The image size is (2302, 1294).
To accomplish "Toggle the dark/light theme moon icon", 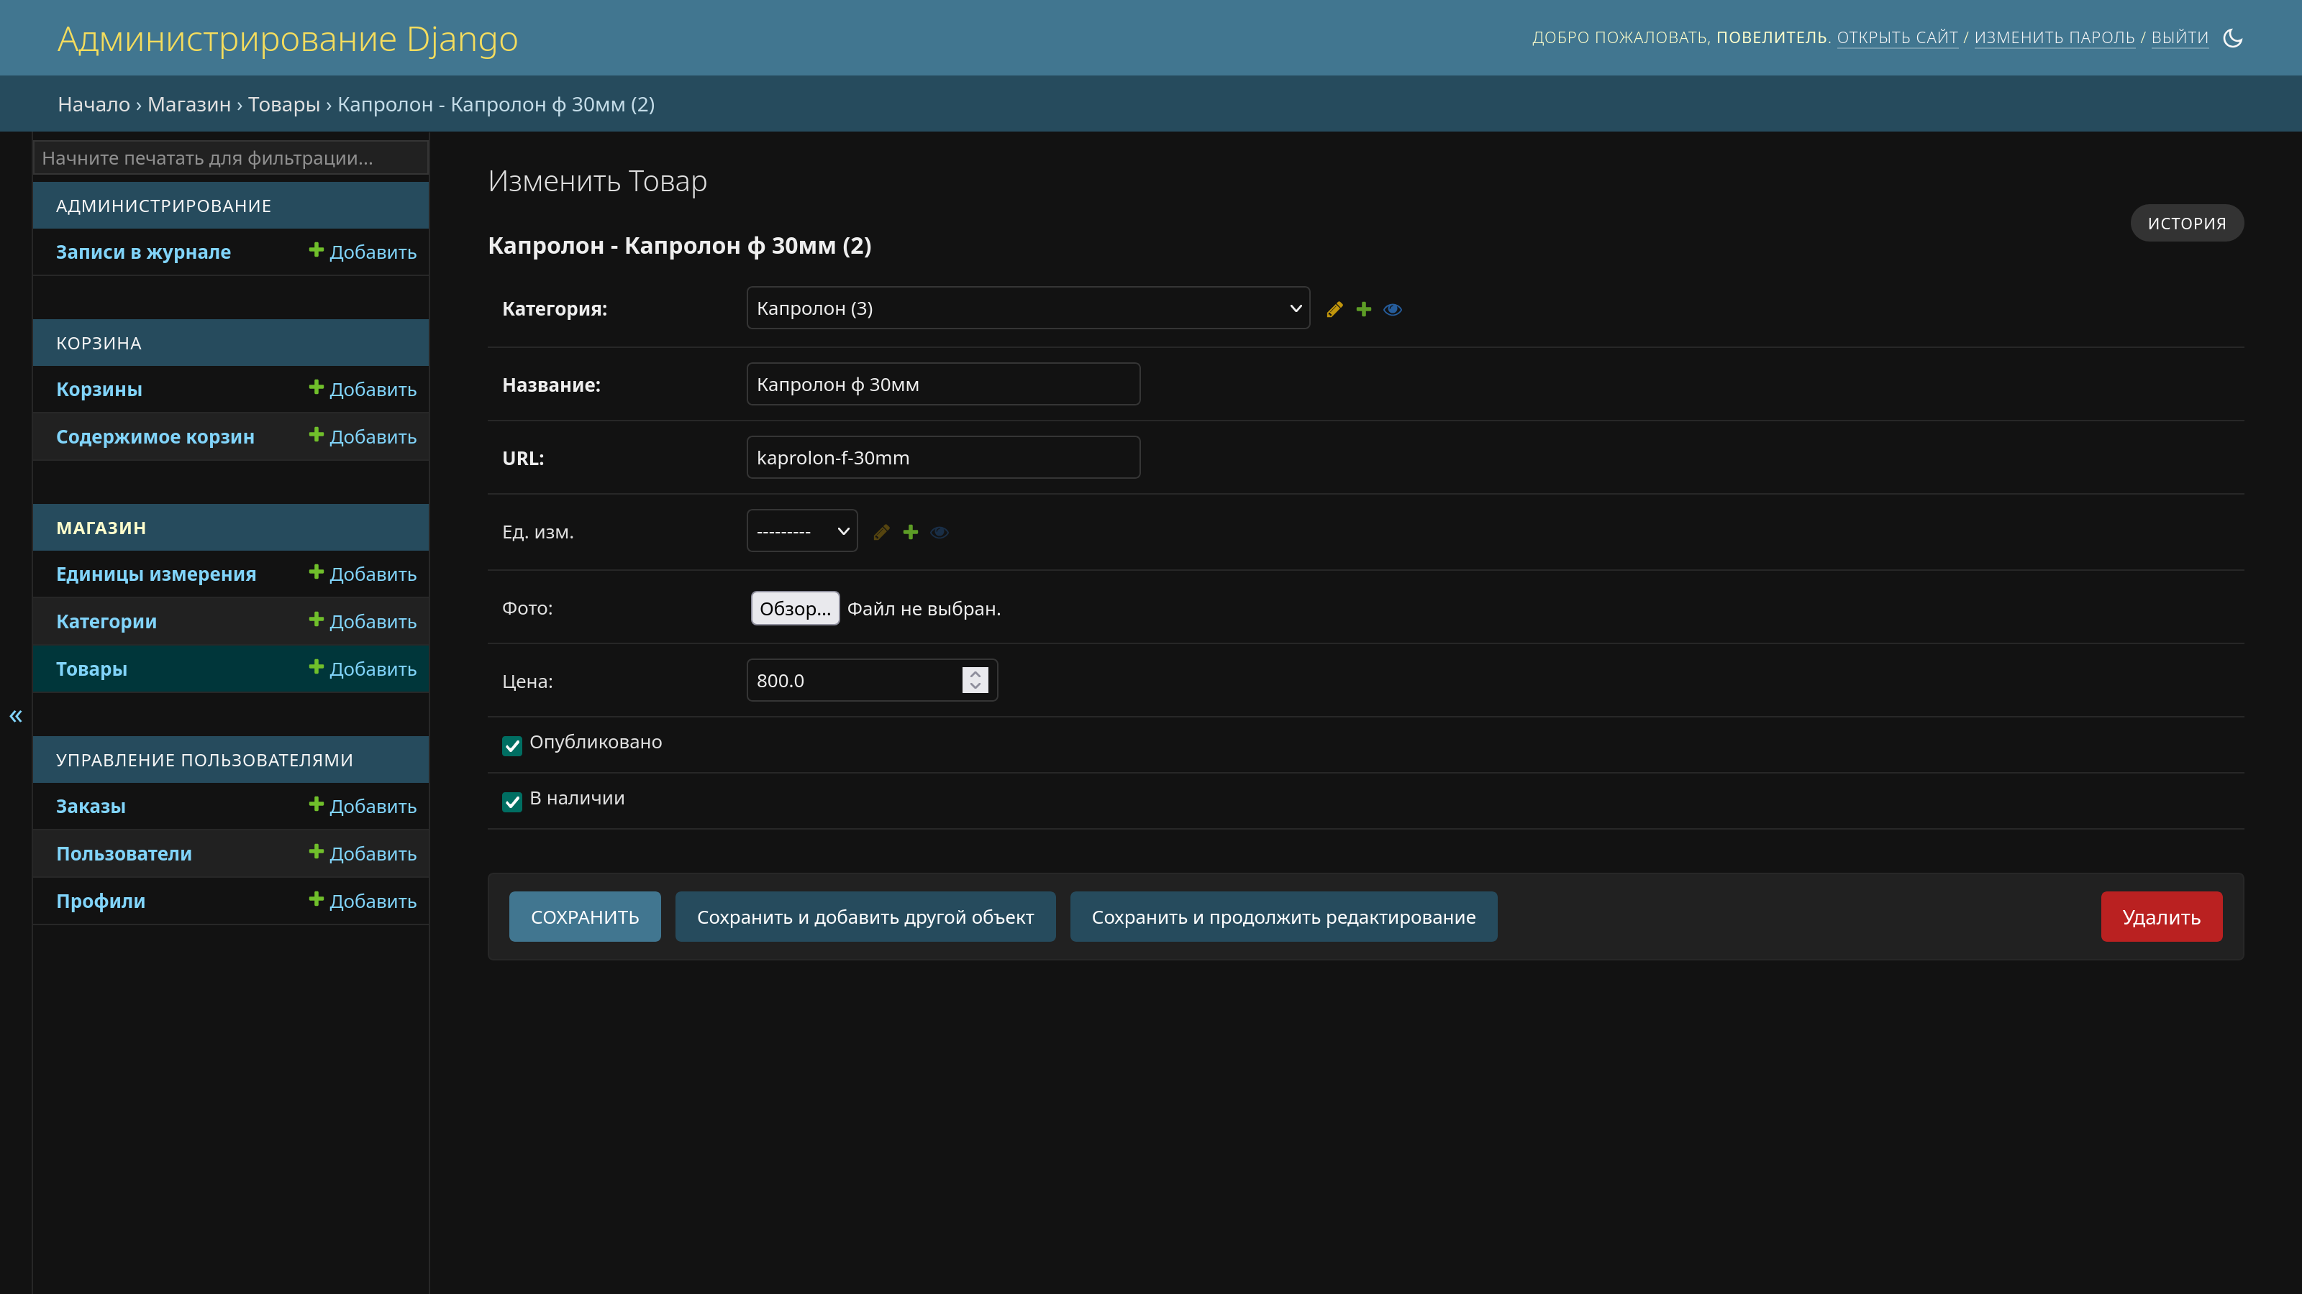I will (x=2232, y=37).
